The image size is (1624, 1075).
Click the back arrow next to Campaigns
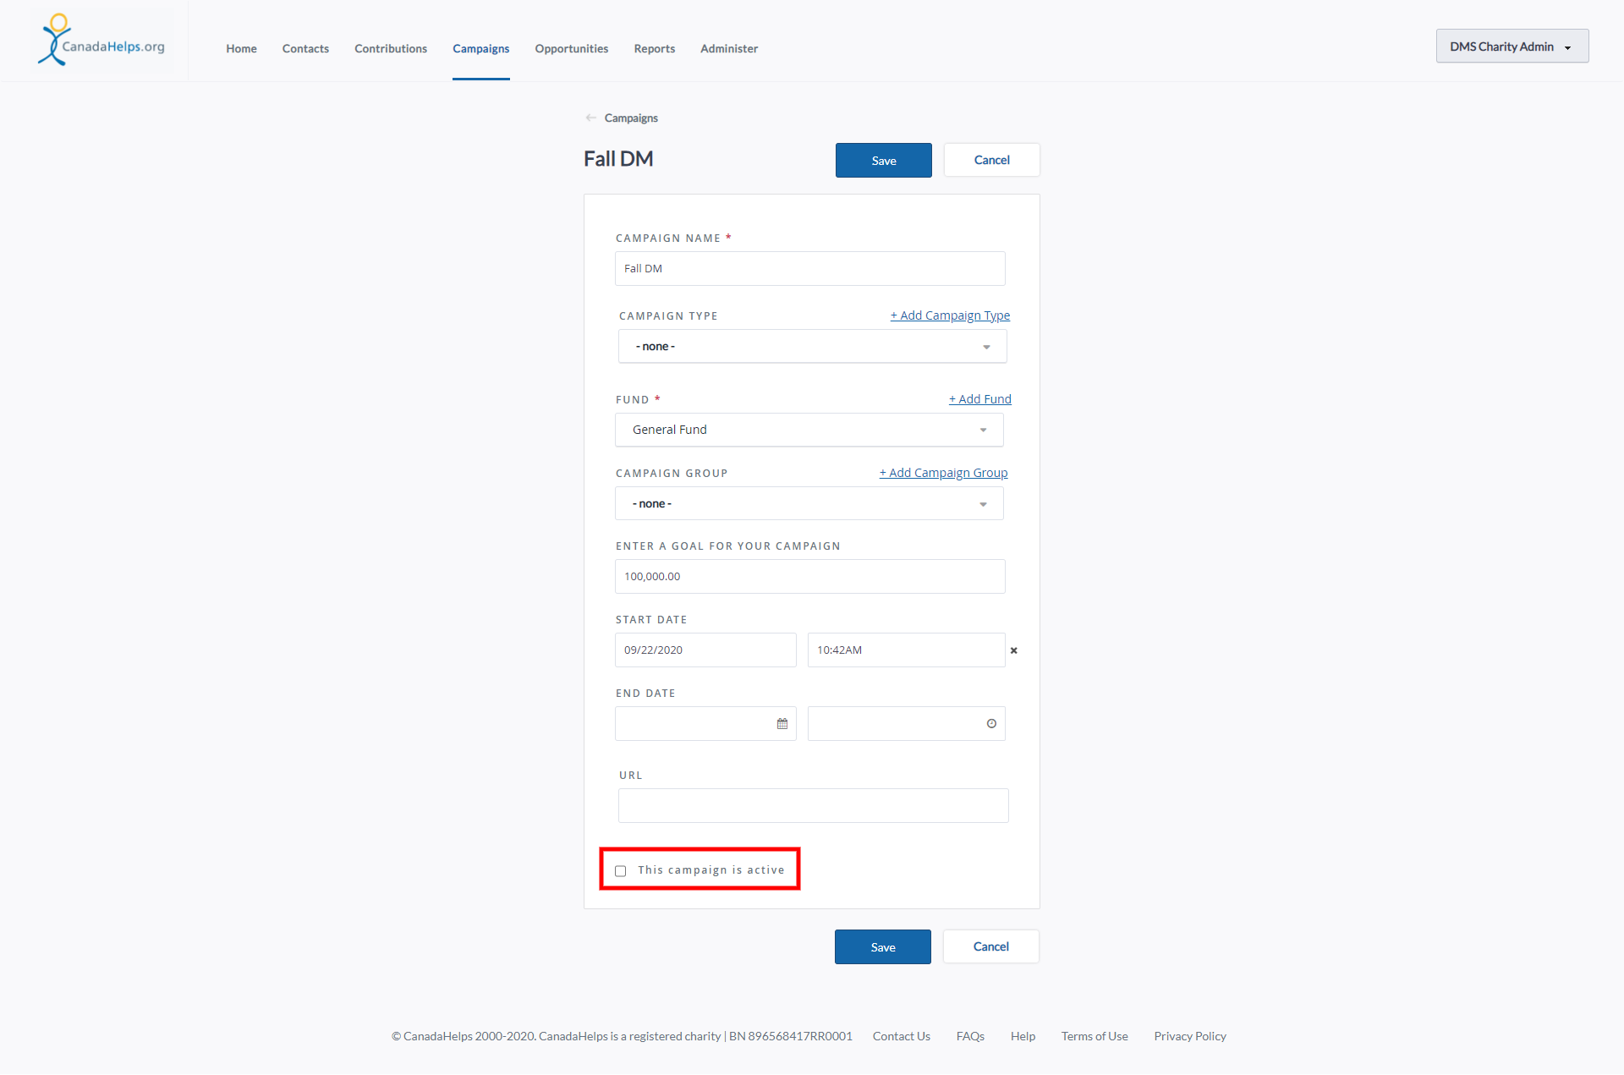(590, 118)
